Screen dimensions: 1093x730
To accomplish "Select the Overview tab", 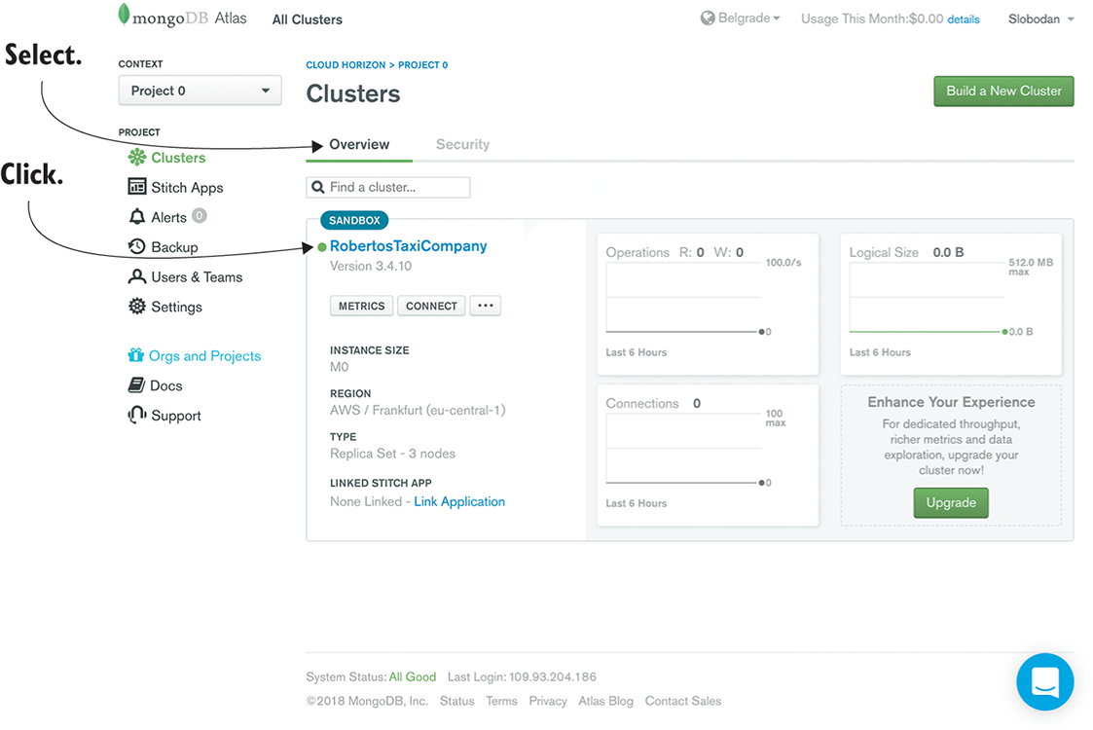I will pyautogui.click(x=359, y=144).
